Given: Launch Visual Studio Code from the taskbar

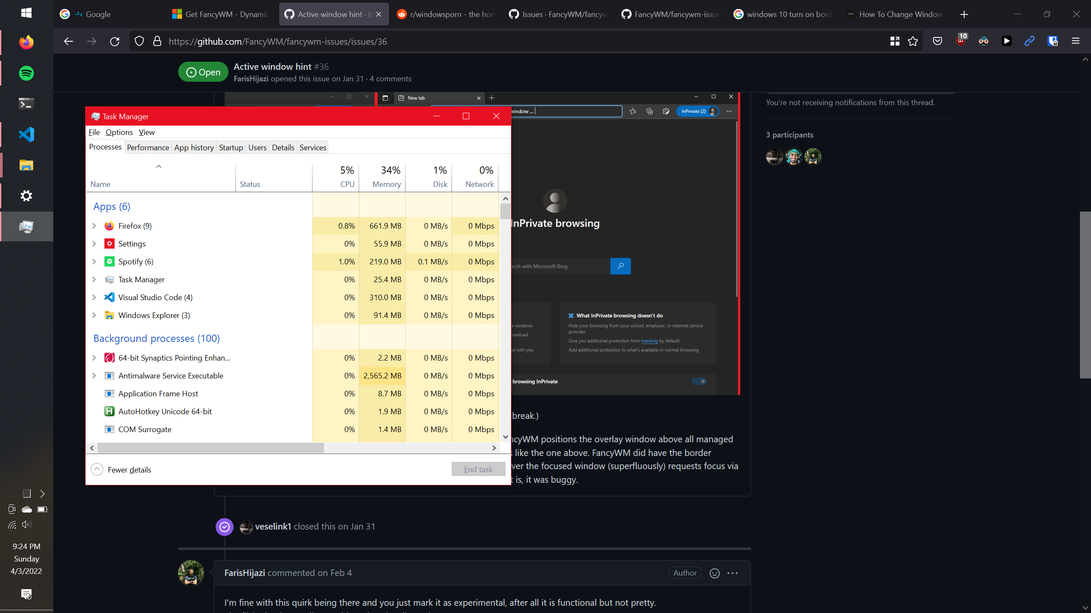Looking at the screenshot, I should tap(26, 134).
